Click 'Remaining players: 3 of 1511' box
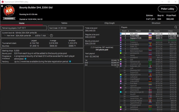This screenshot has width=179, height=112. coord(24,28)
